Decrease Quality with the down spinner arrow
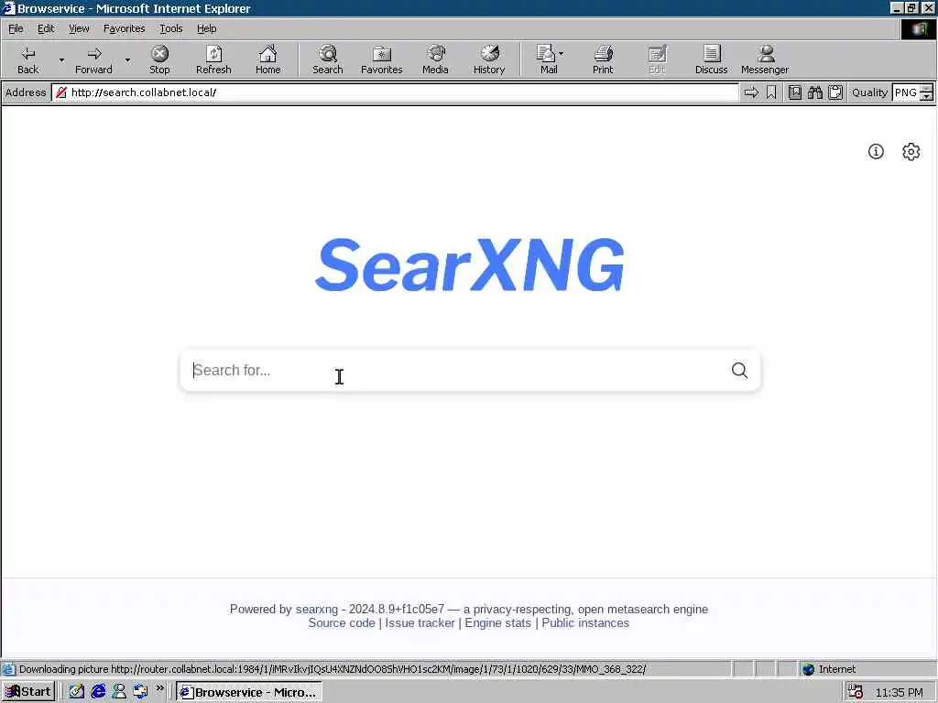 point(927,96)
